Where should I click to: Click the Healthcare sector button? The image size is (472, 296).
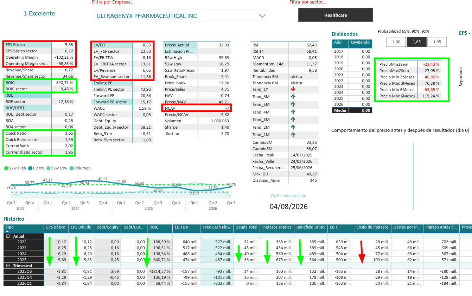click(x=336, y=15)
